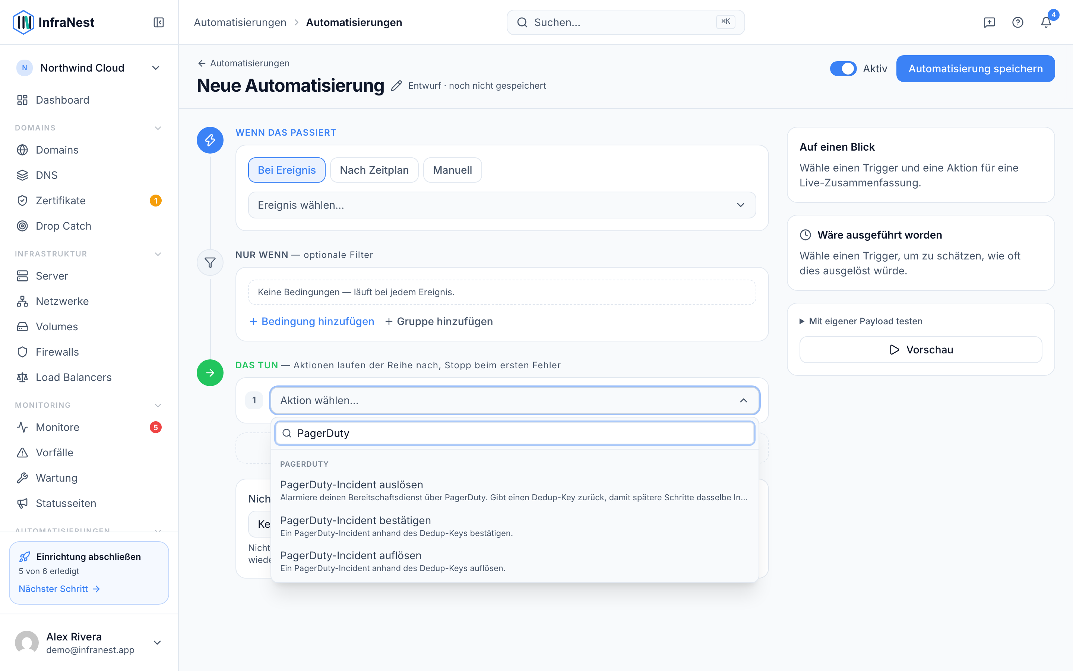Select the Bei Ereignis trigger option
Image resolution: width=1073 pixels, height=671 pixels.
point(287,170)
